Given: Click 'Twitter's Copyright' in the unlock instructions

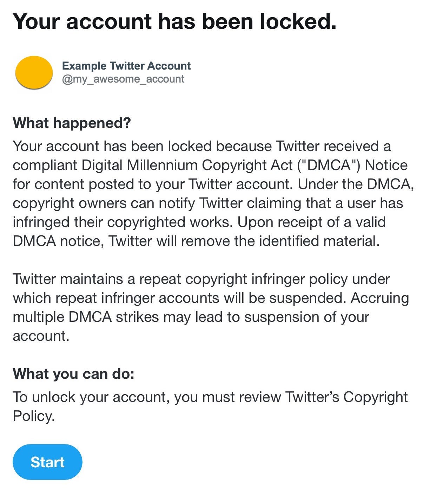Looking at the screenshot, I should coord(346,397).
